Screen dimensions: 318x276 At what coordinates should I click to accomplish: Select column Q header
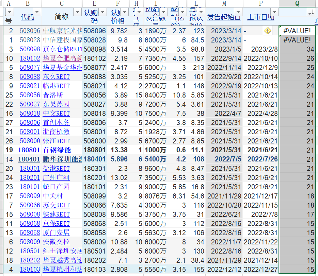coord(297,3)
